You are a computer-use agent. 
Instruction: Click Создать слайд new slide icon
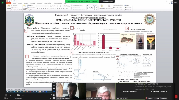pyautogui.click(x=25, y=7)
